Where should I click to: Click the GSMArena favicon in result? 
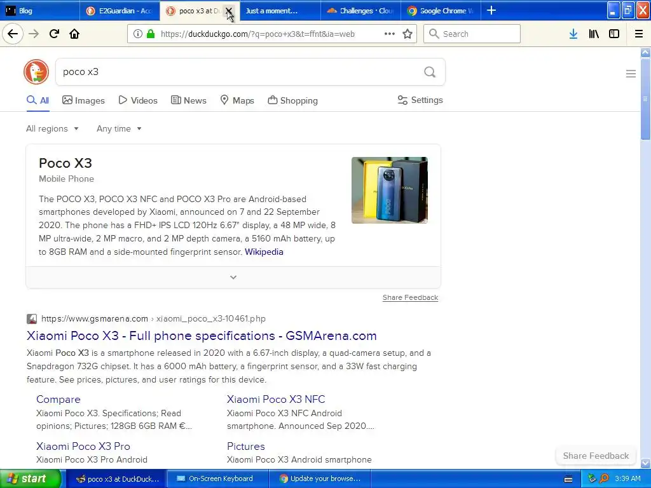coord(32,319)
